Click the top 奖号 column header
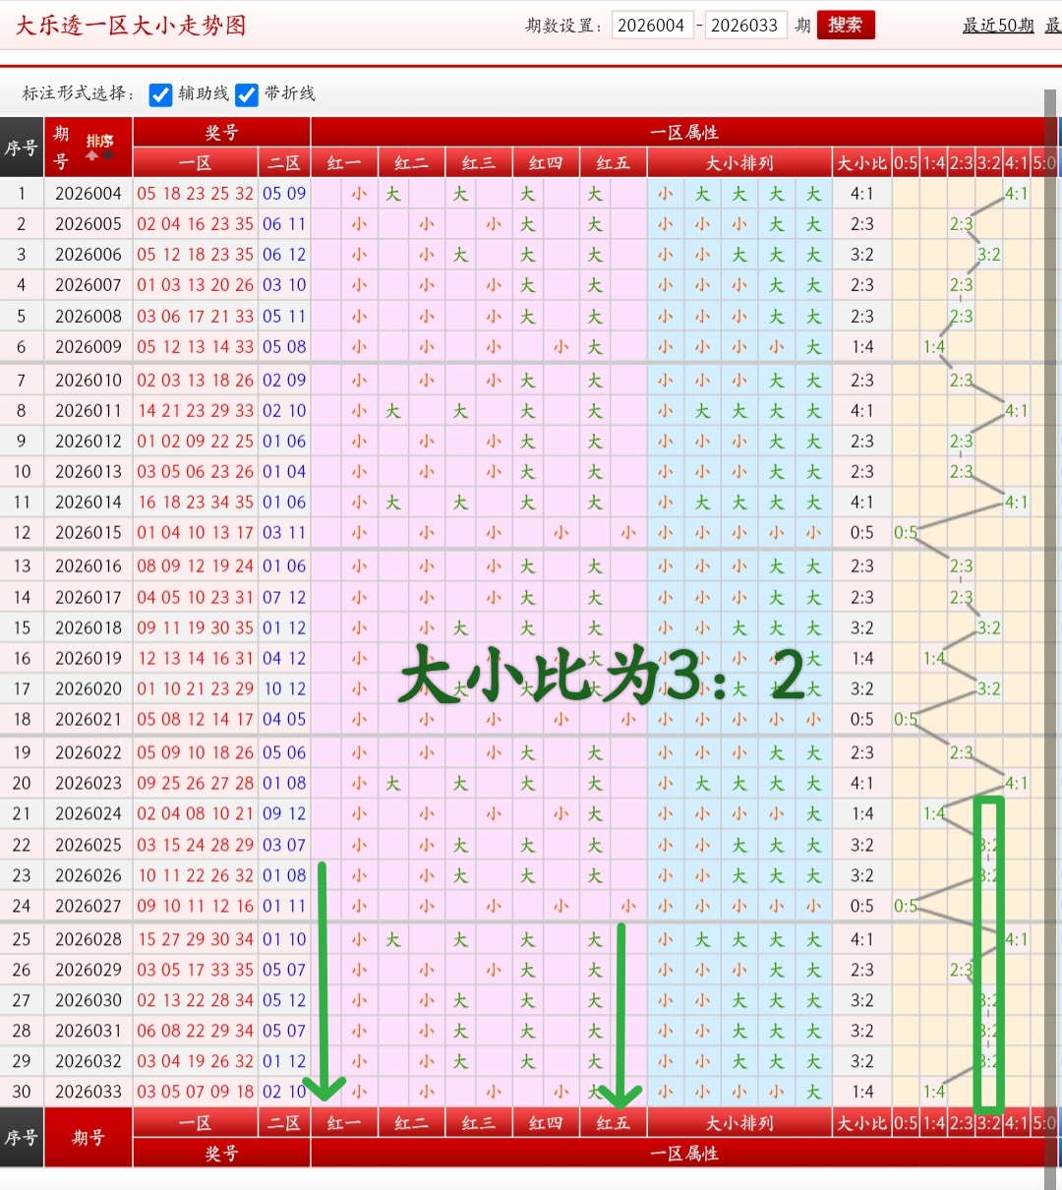Image resolution: width=1062 pixels, height=1190 pixels. click(x=221, y=132)
